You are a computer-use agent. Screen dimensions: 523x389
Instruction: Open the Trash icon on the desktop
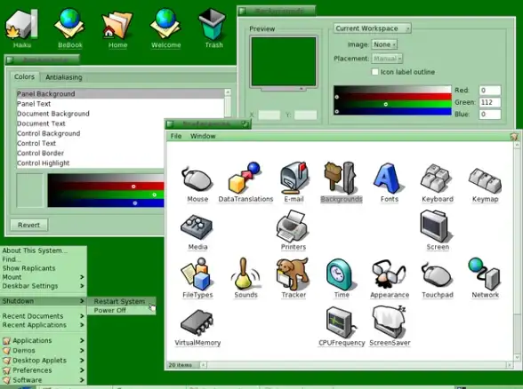pos(212,25)
